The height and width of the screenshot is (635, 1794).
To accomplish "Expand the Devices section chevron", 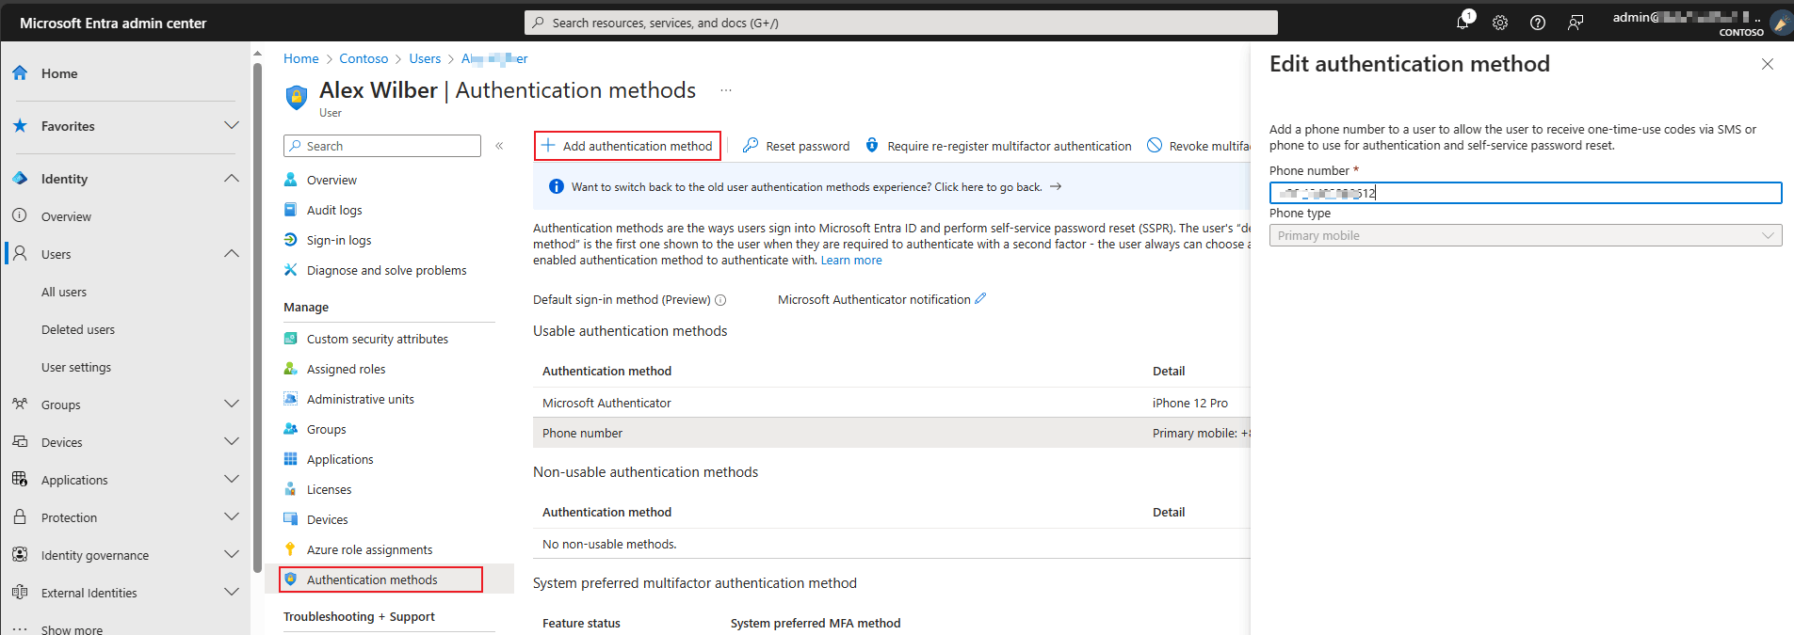I will [x=232, y=441].
